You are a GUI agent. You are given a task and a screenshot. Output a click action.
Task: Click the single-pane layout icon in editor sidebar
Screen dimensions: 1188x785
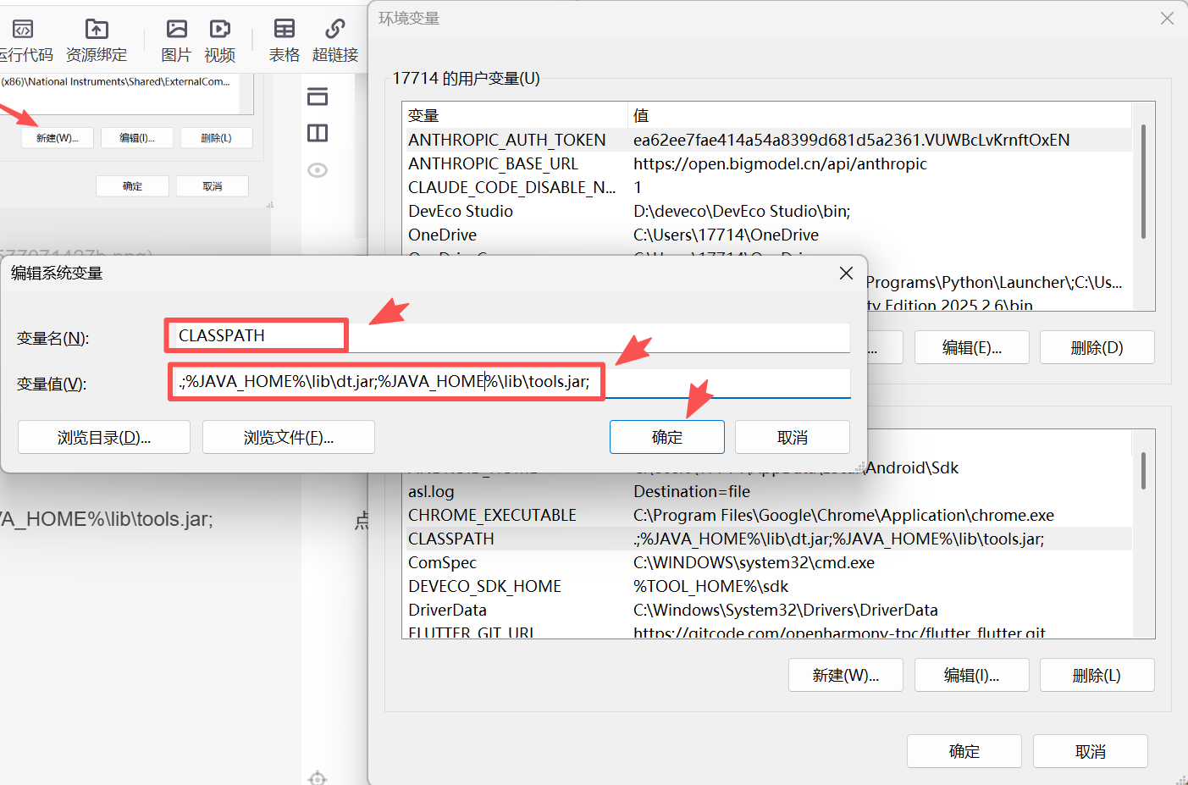(x=318, y=97)
